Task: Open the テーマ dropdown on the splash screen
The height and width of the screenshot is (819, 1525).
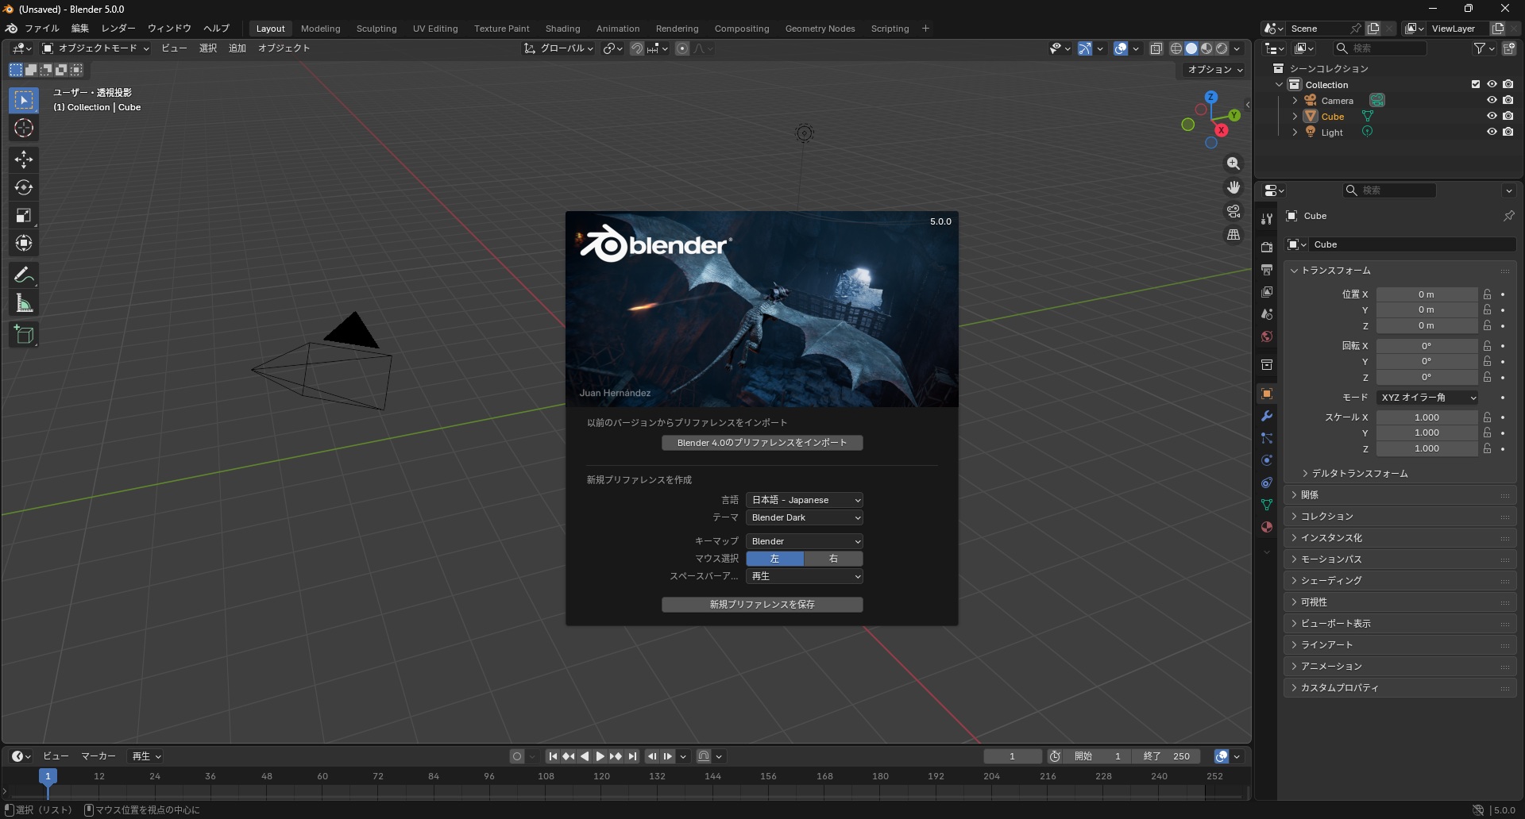Action: pos(804,517)
